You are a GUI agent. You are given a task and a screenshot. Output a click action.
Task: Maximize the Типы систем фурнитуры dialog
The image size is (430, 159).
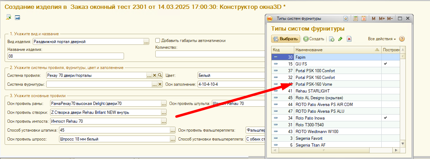(400, 18)
